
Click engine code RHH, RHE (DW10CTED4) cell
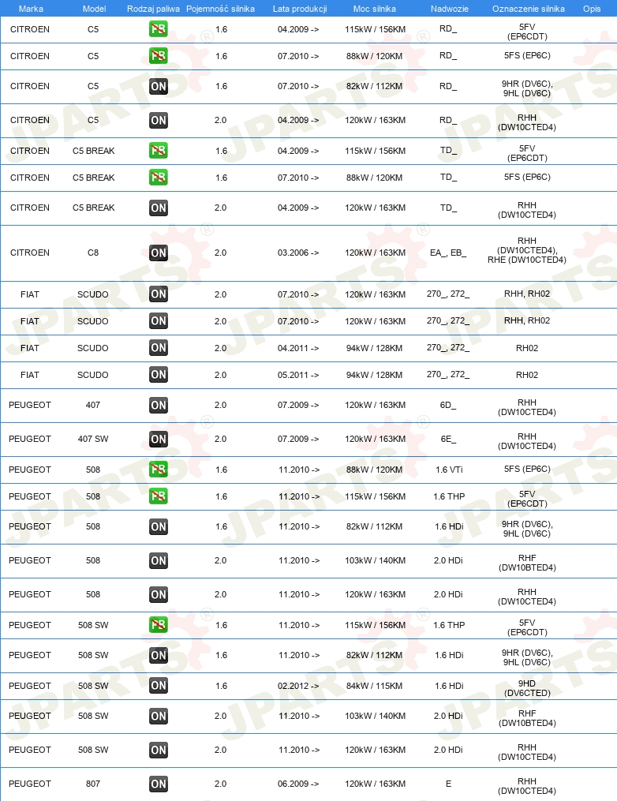tap(527, 250)
